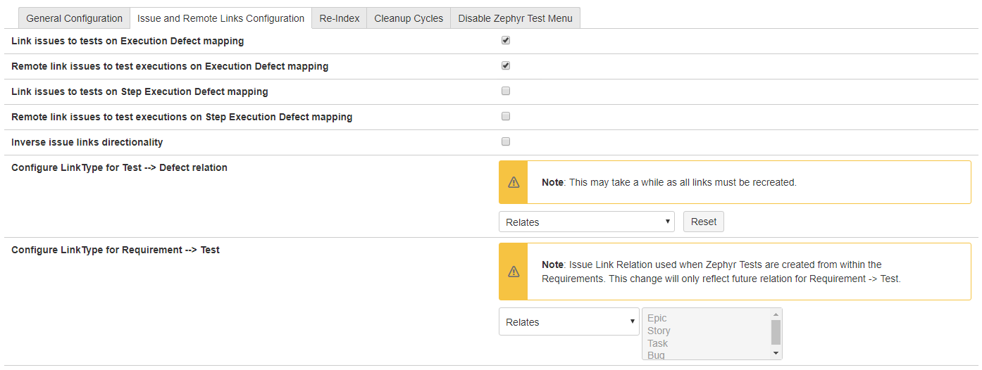The width and height of the screenshot is (982, 370).
Task: Enable Remote link issues on Step Execution Defect mapping
Action: (x=506, y=117)
